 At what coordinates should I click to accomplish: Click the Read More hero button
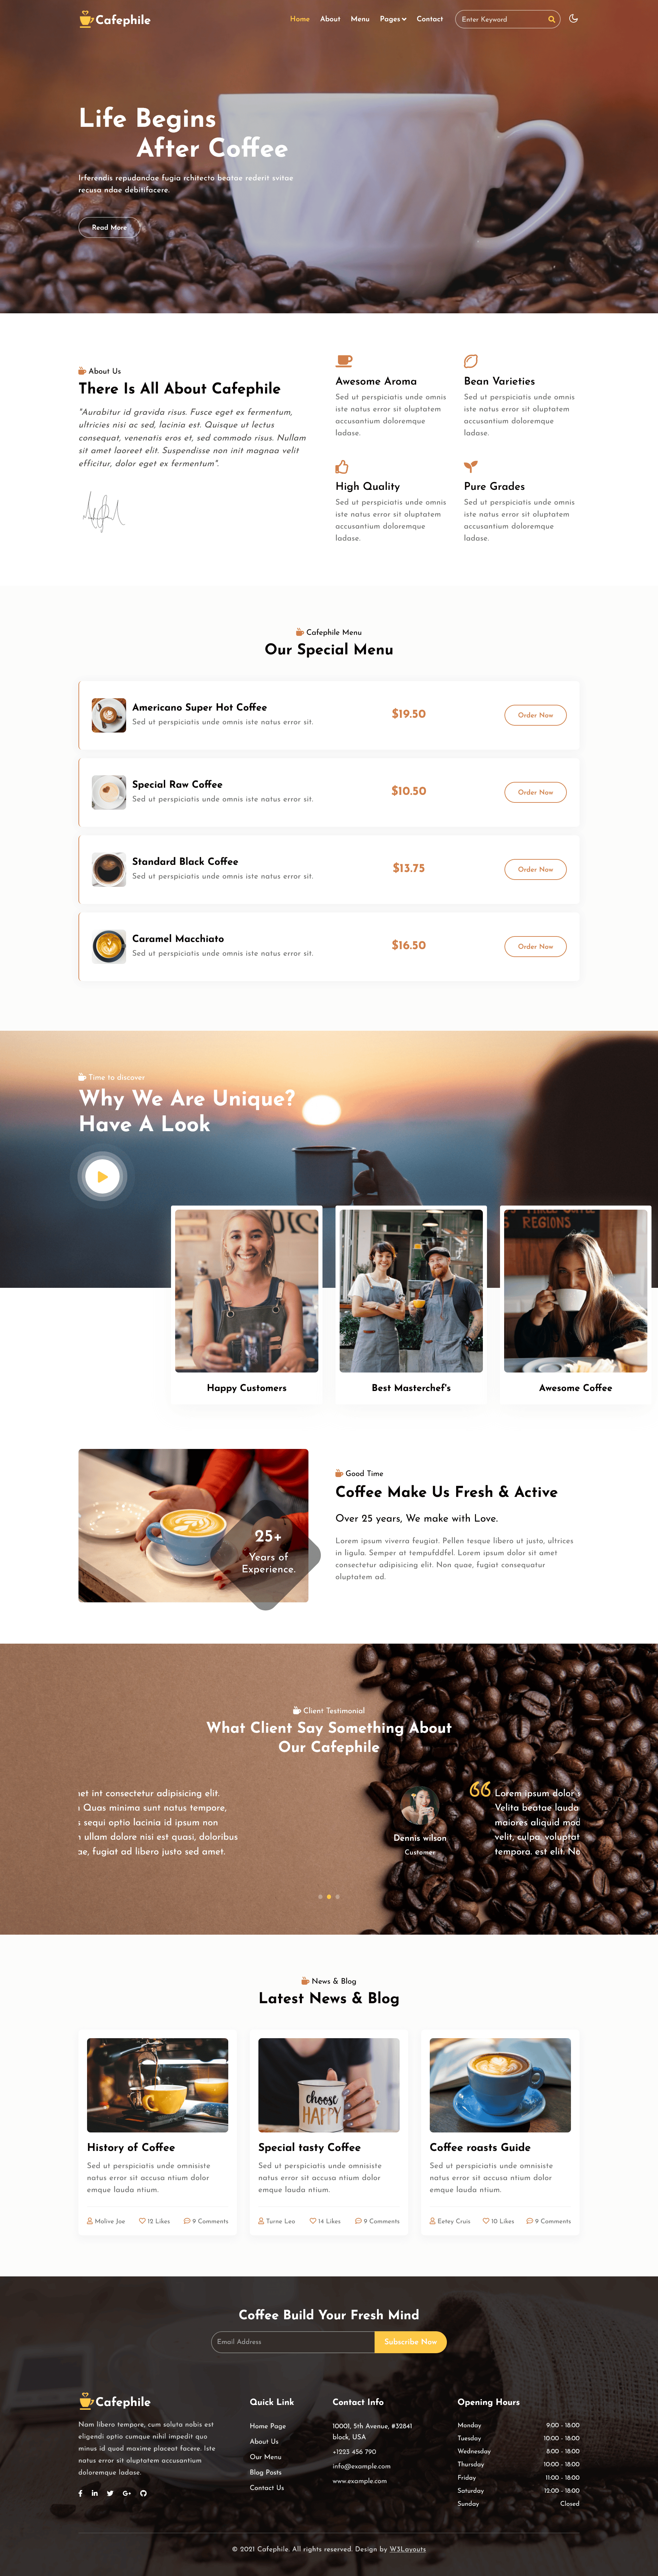pos(109,227)
